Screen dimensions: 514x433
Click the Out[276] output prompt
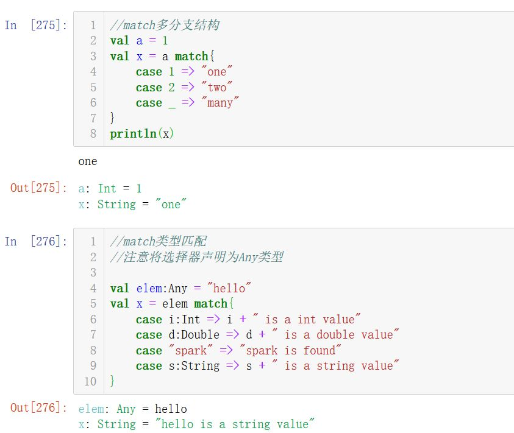point(39,407)
